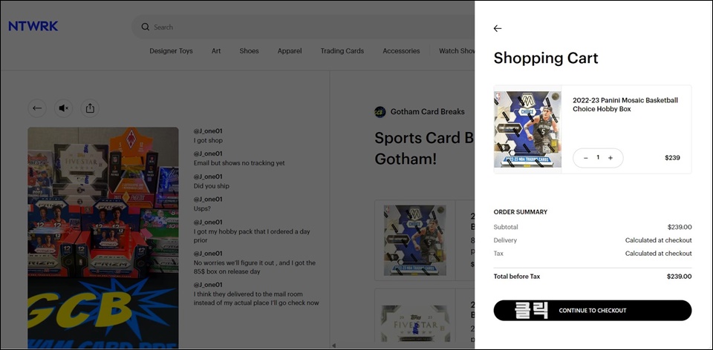The height and width of the screenshot is (350, 713).
Task: Open the Shoes category
Action: (250, 51)
